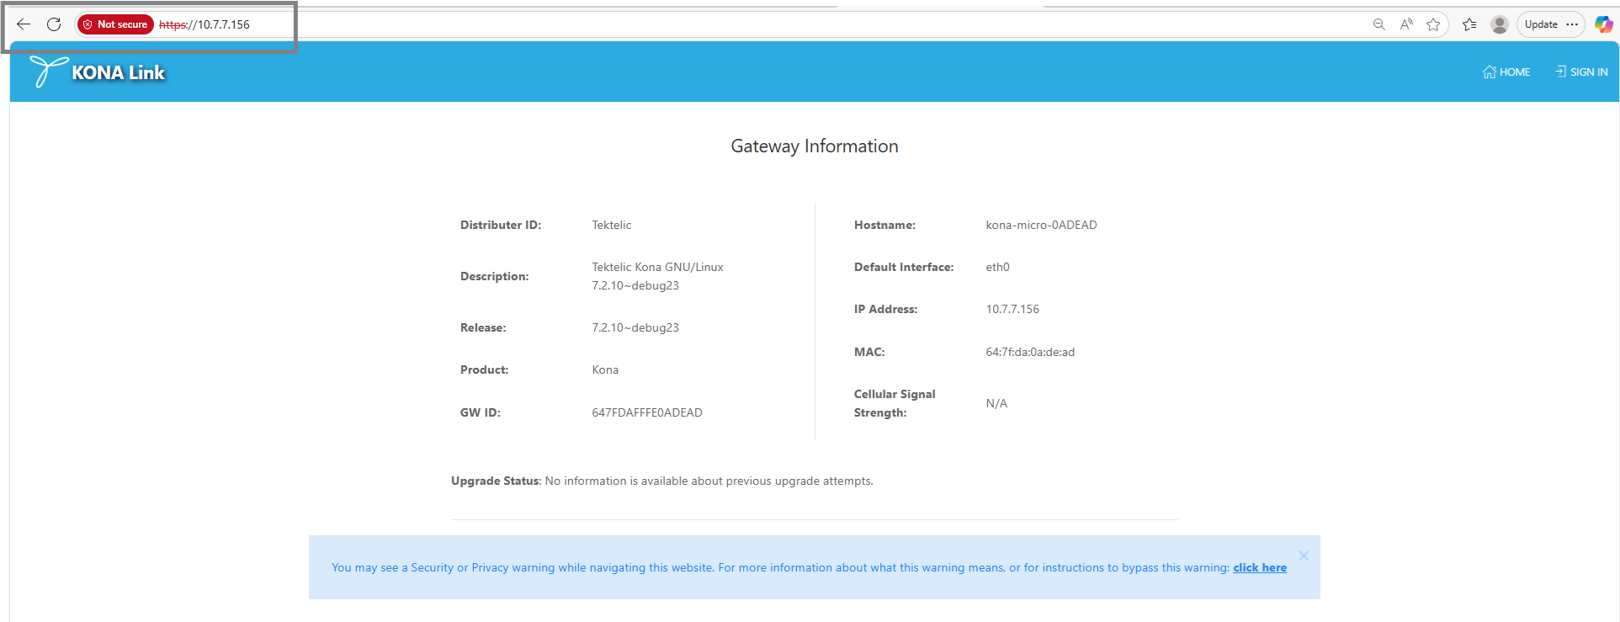Select the GW ID value 647FDAFFFE0ADEAD
Viewport: 1620px width, 622px height.
[x=647, y=412]
